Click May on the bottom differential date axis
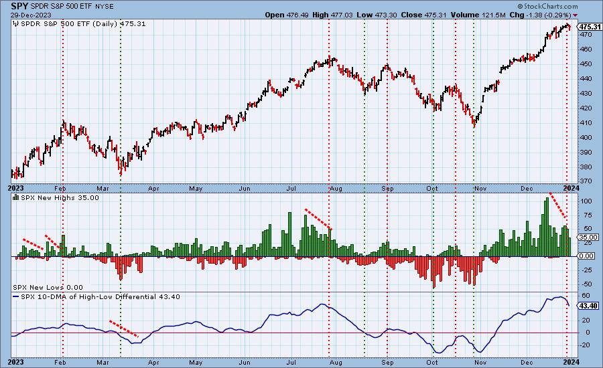603x368 pixels. tap(196, 363)
